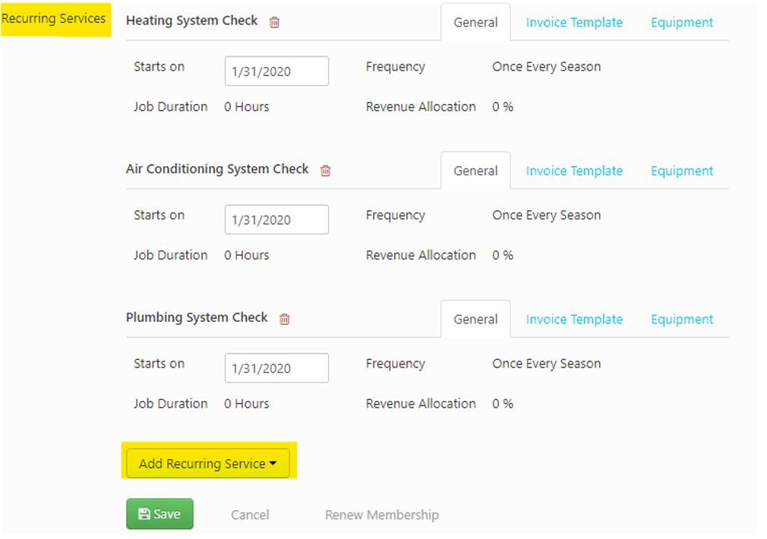This screenshot has width=767, height=539.
Task: Click the Cancel link
Action: (x=250, y=515)
